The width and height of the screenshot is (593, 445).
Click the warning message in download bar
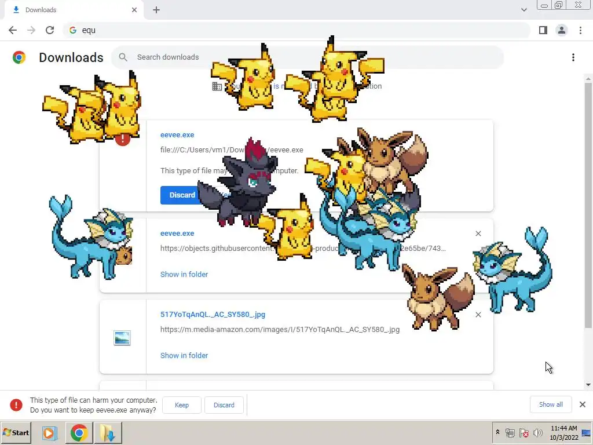[x=93, y=405]
